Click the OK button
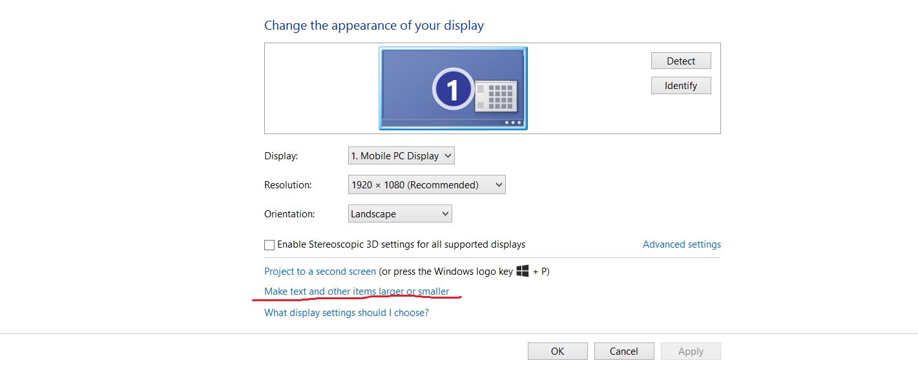Image resolution: width=918 pixels, height=376 pixels. (558, 351)
